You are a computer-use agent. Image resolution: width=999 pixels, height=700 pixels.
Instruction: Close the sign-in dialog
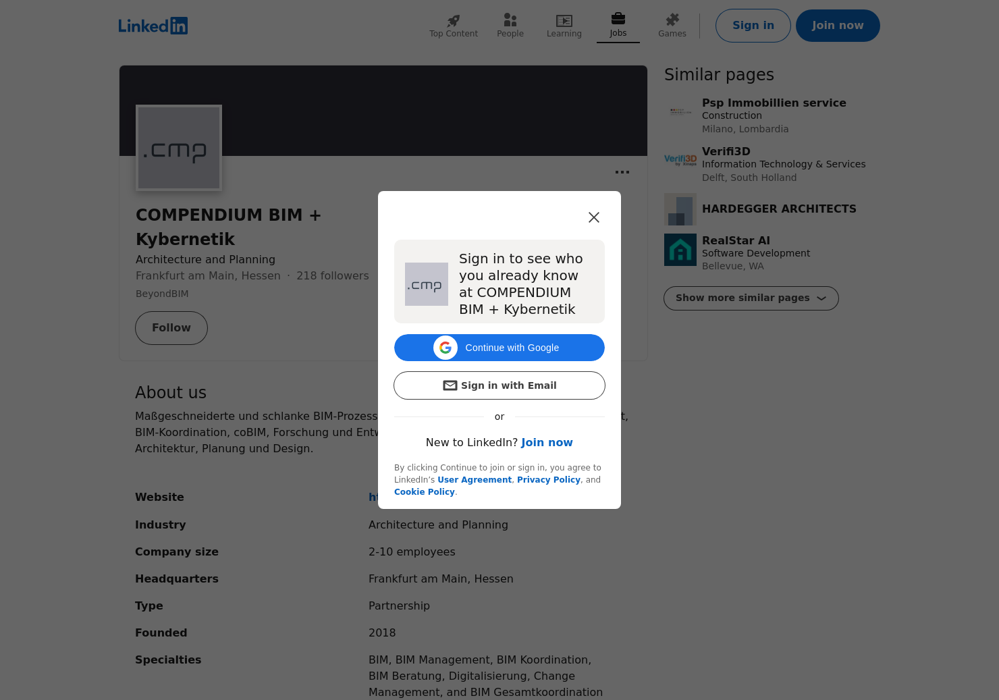[x=594, y=217]
